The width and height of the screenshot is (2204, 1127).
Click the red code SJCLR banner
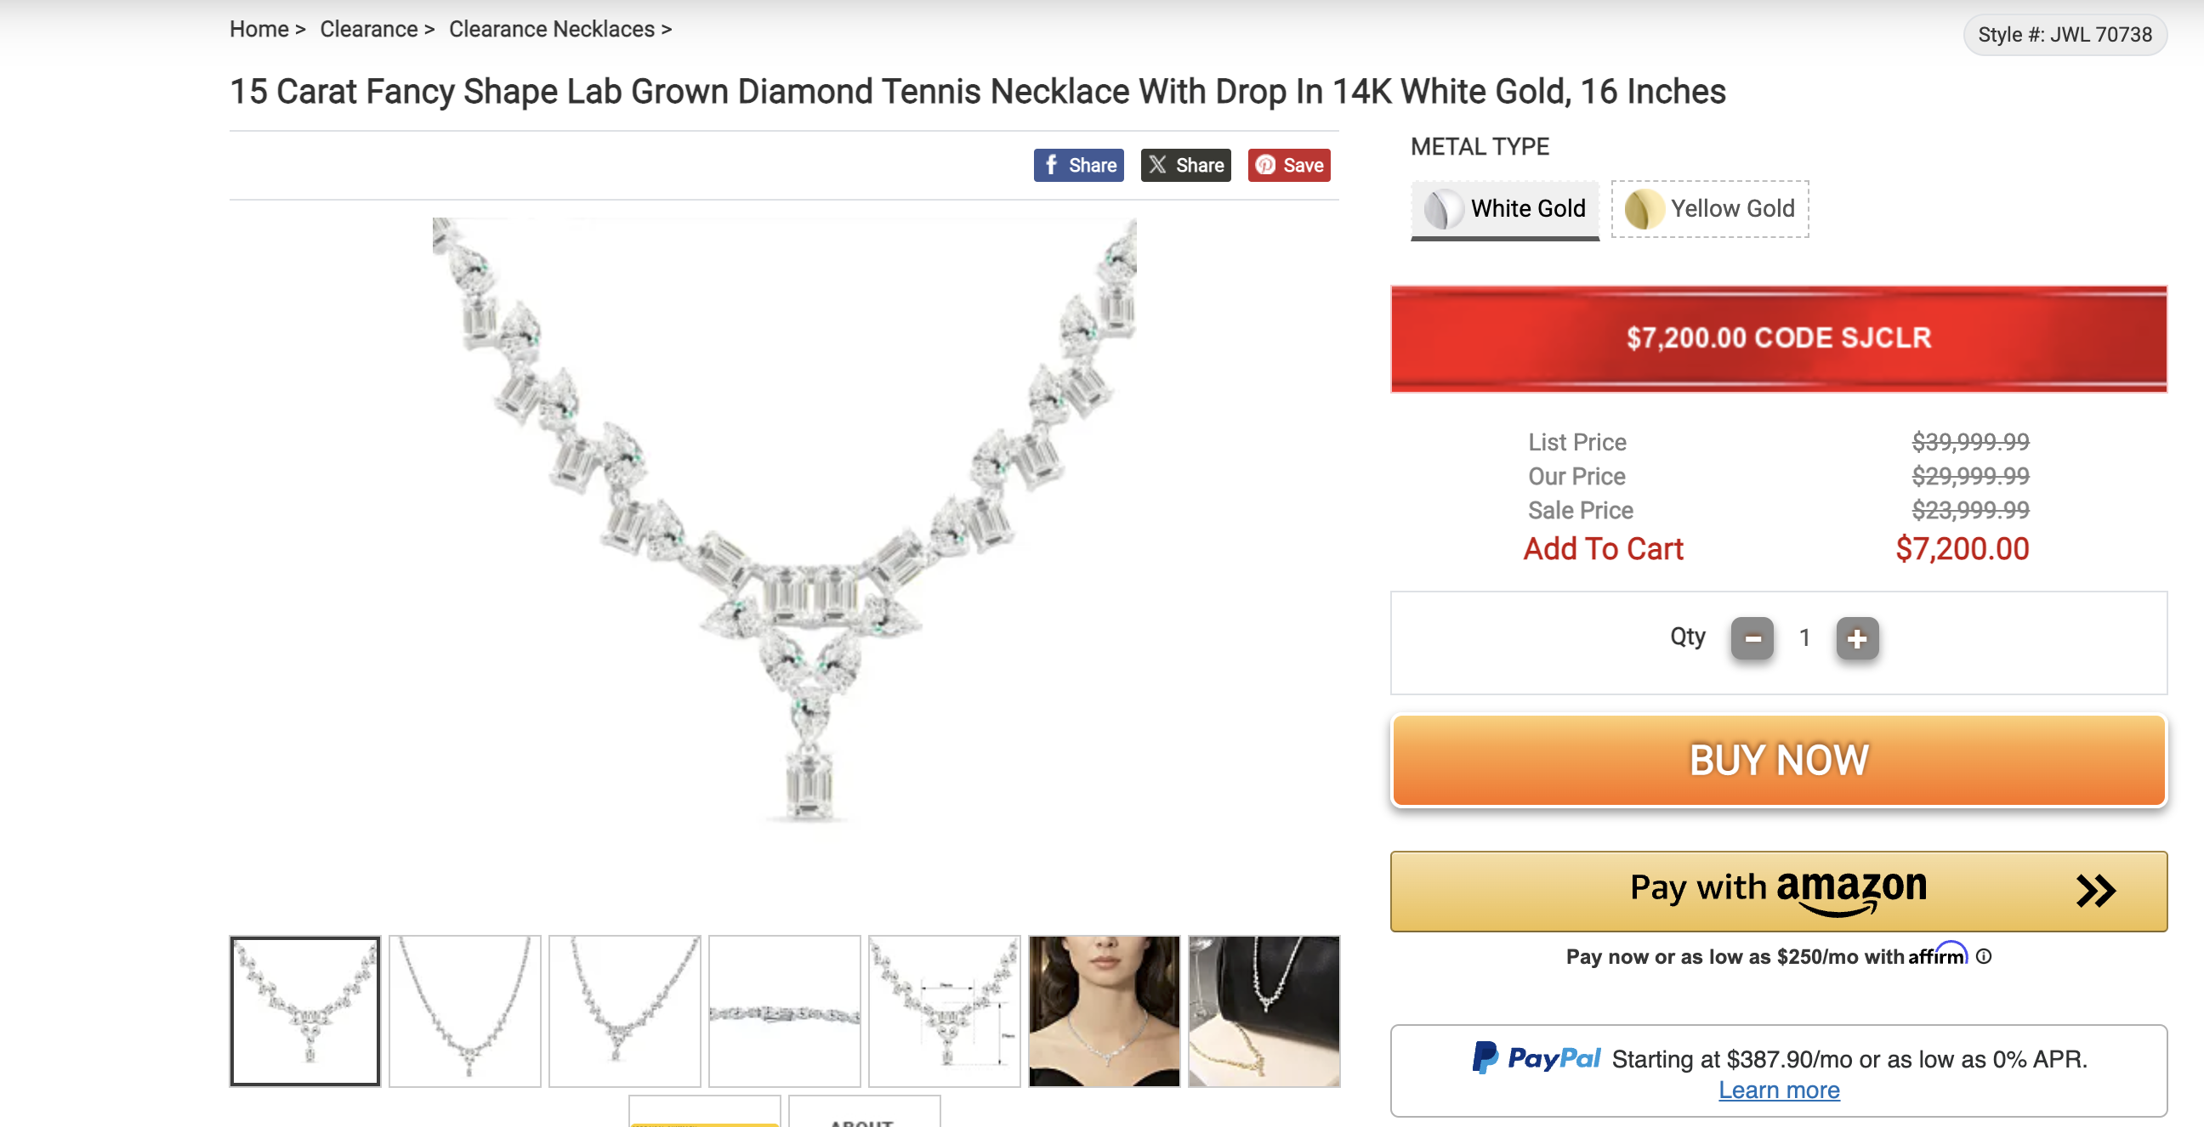click(1778, 338)
